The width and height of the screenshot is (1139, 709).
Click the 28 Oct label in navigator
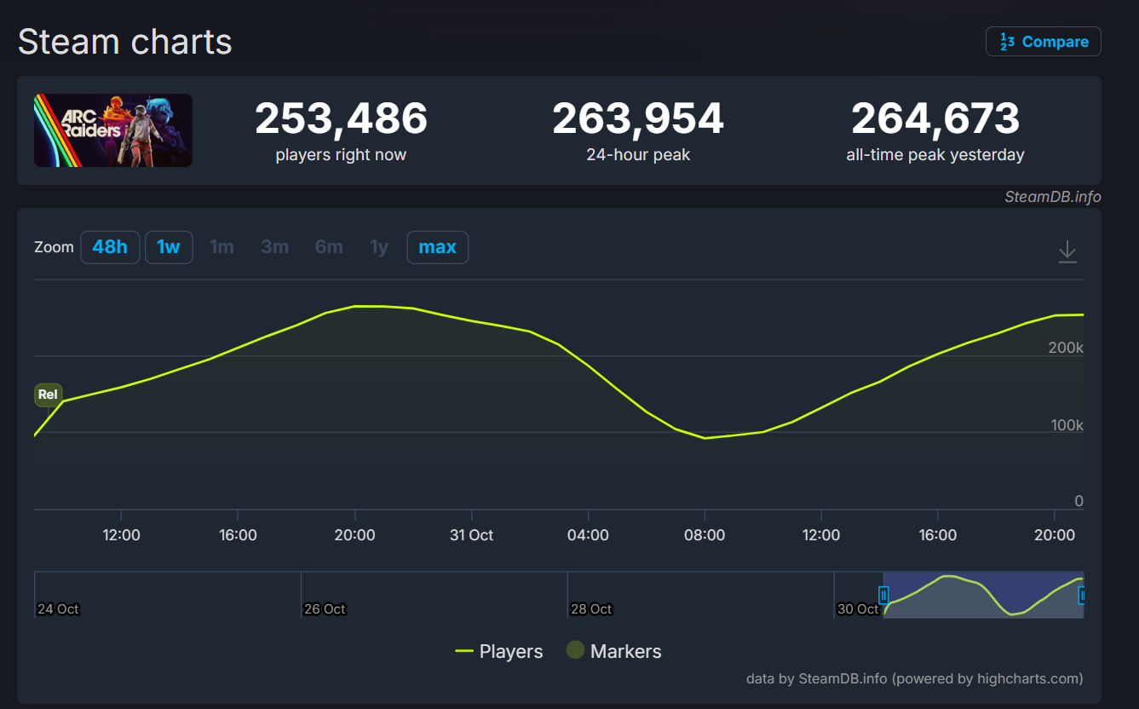[591, 609]
